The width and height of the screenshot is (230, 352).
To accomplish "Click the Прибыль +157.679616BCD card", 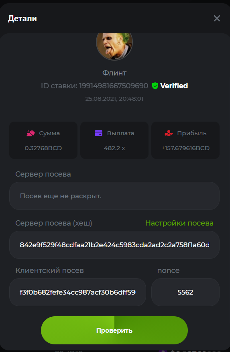I will click(185, 140).
